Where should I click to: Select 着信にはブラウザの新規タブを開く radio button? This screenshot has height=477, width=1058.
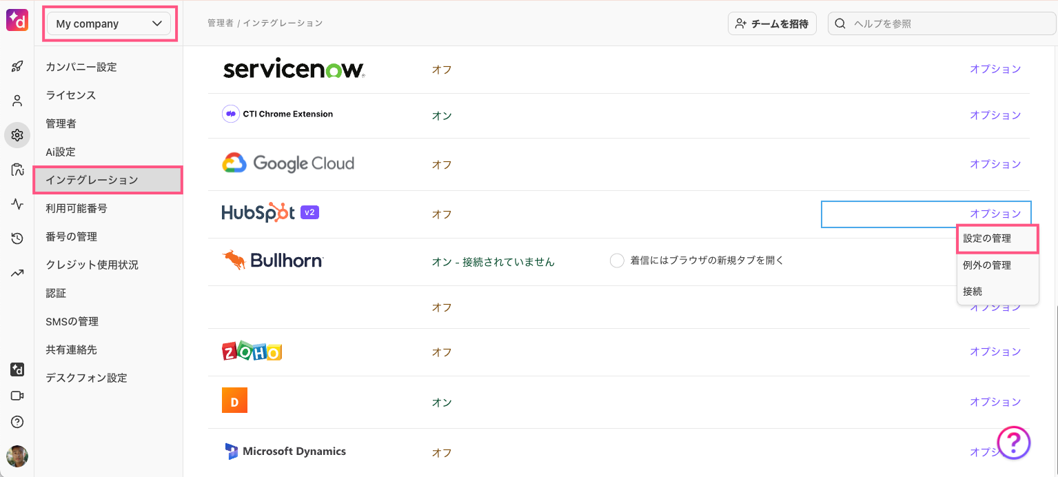[617, 261]
